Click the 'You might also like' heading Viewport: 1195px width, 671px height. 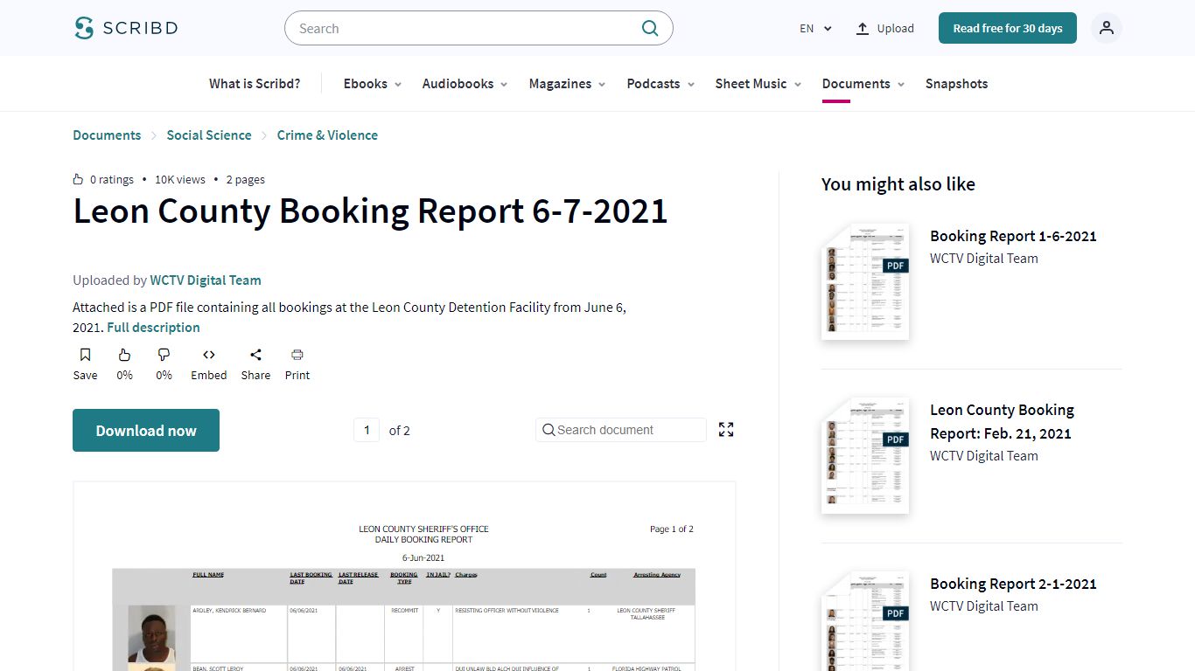point(898,184)
